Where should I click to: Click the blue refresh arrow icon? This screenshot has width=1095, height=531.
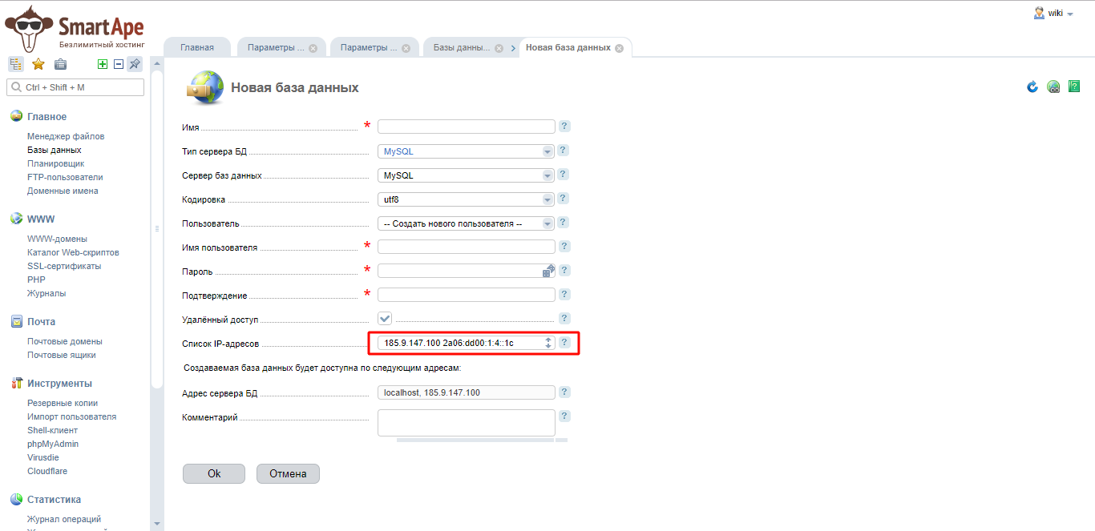(1032, 86)
